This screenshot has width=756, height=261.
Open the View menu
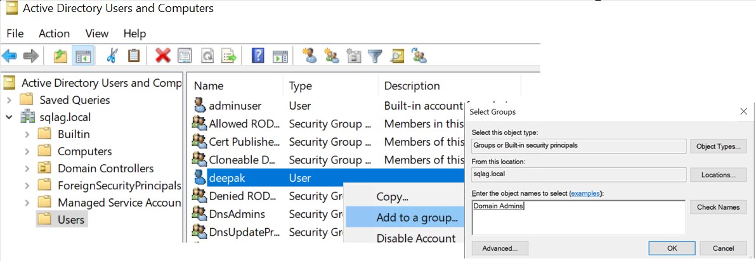coord(96,33)
